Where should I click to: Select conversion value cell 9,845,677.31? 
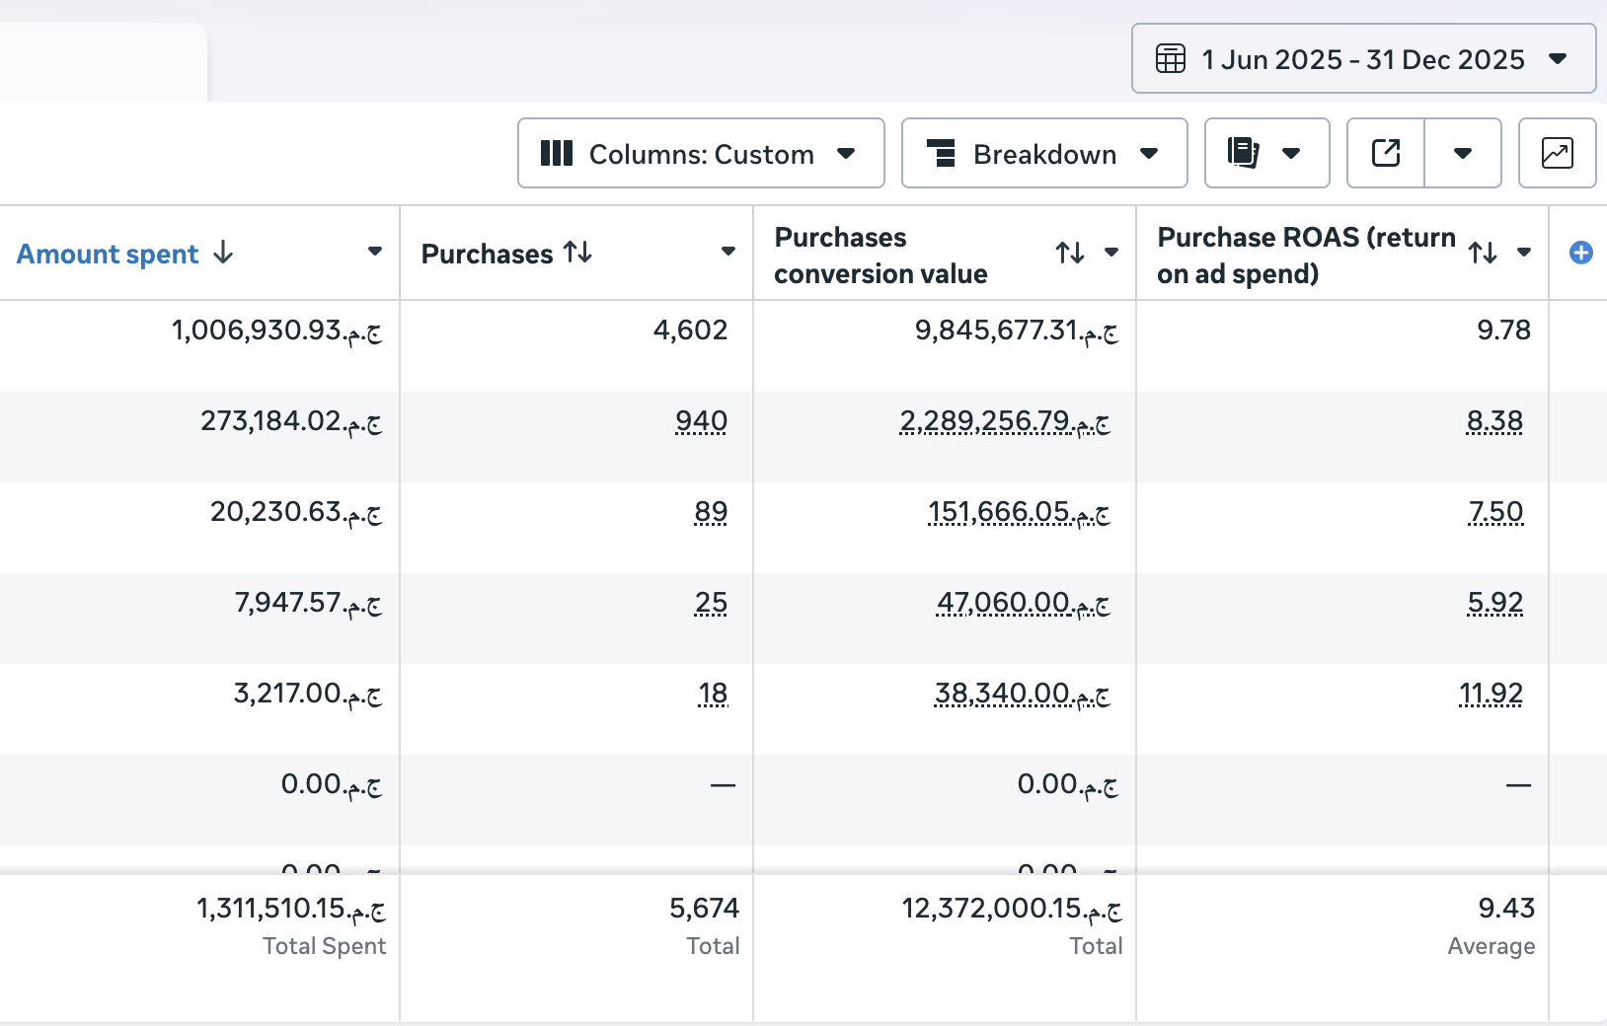pos(1017,330)
